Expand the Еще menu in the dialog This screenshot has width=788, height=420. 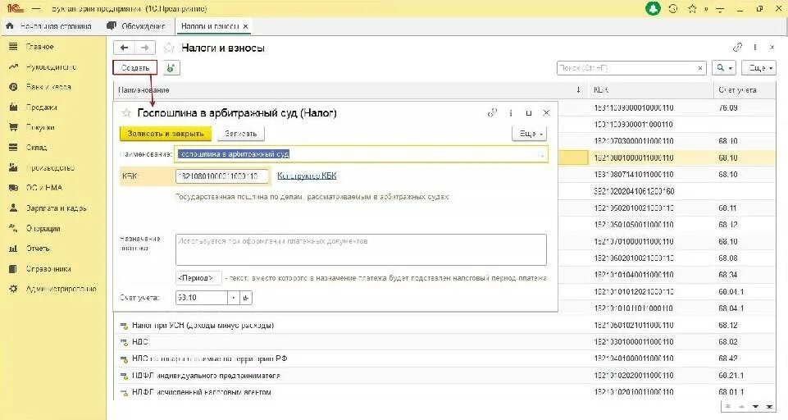click(529, 134)
